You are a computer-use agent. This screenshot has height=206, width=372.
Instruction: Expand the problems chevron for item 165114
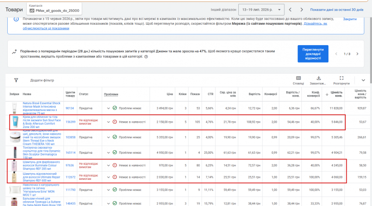[108, 153]
